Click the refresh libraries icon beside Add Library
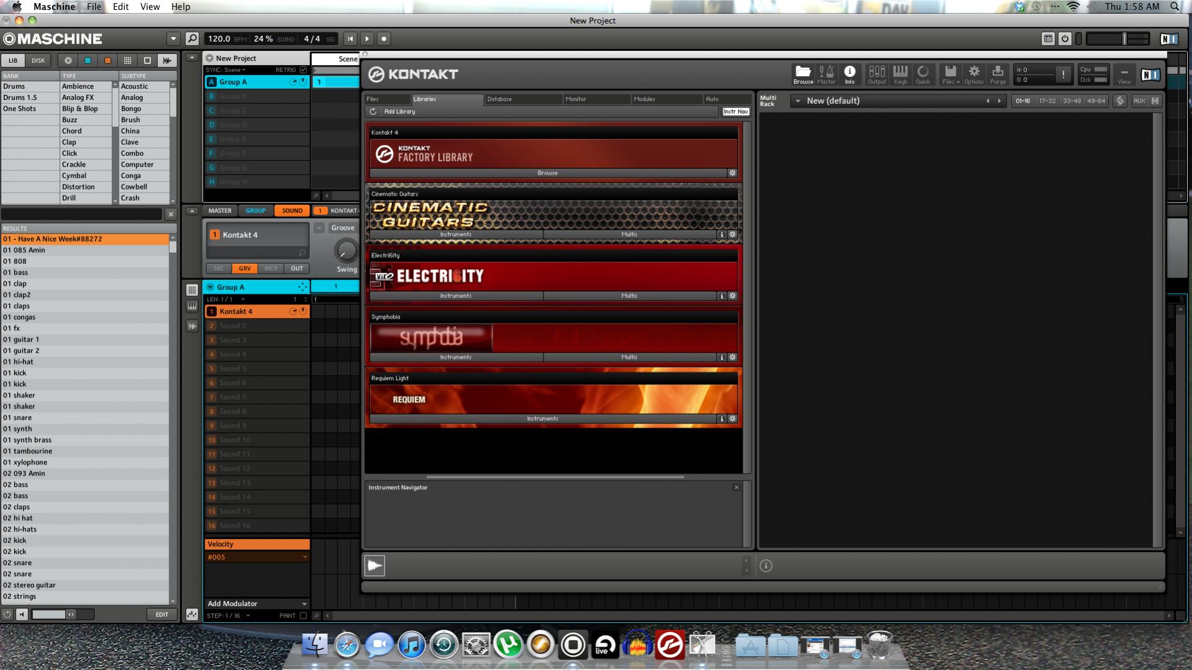 click(373, 112)
